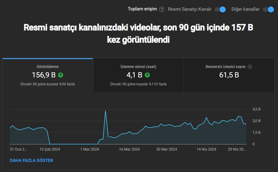Select the Benzersiz izleyici sayısı tab

pos(229,75)
